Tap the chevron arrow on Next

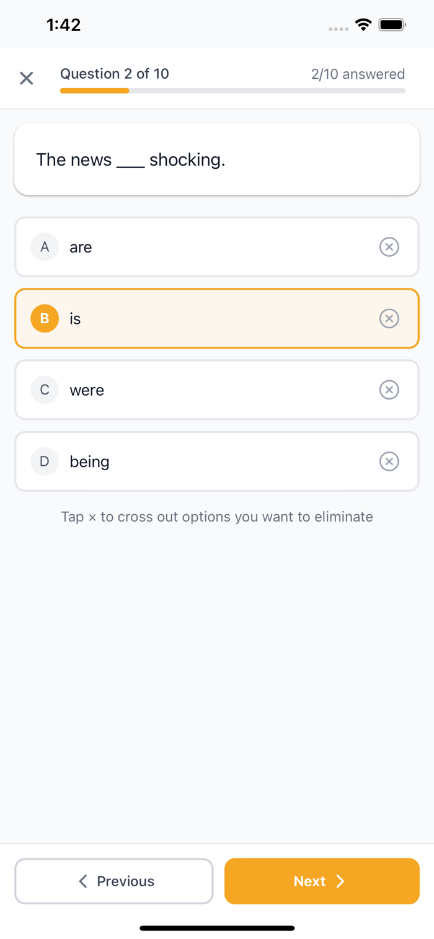[x=340, y=881]
